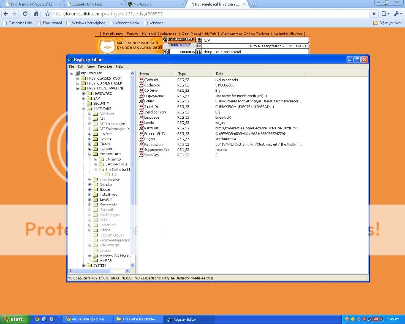Click the HKEY_LOCAL_MACHINE folder icon

click(x=83, y=88)
